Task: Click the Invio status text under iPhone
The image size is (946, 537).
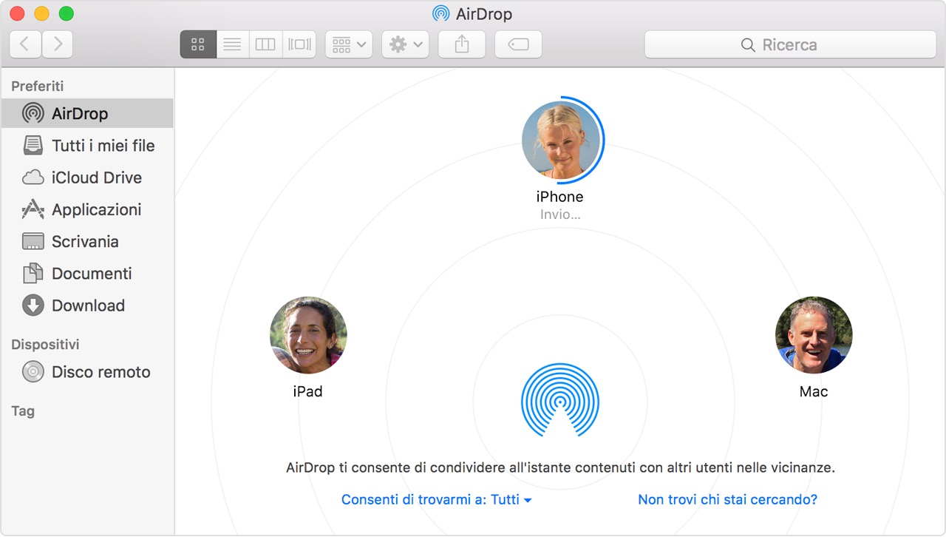Action: click(560, 215)
